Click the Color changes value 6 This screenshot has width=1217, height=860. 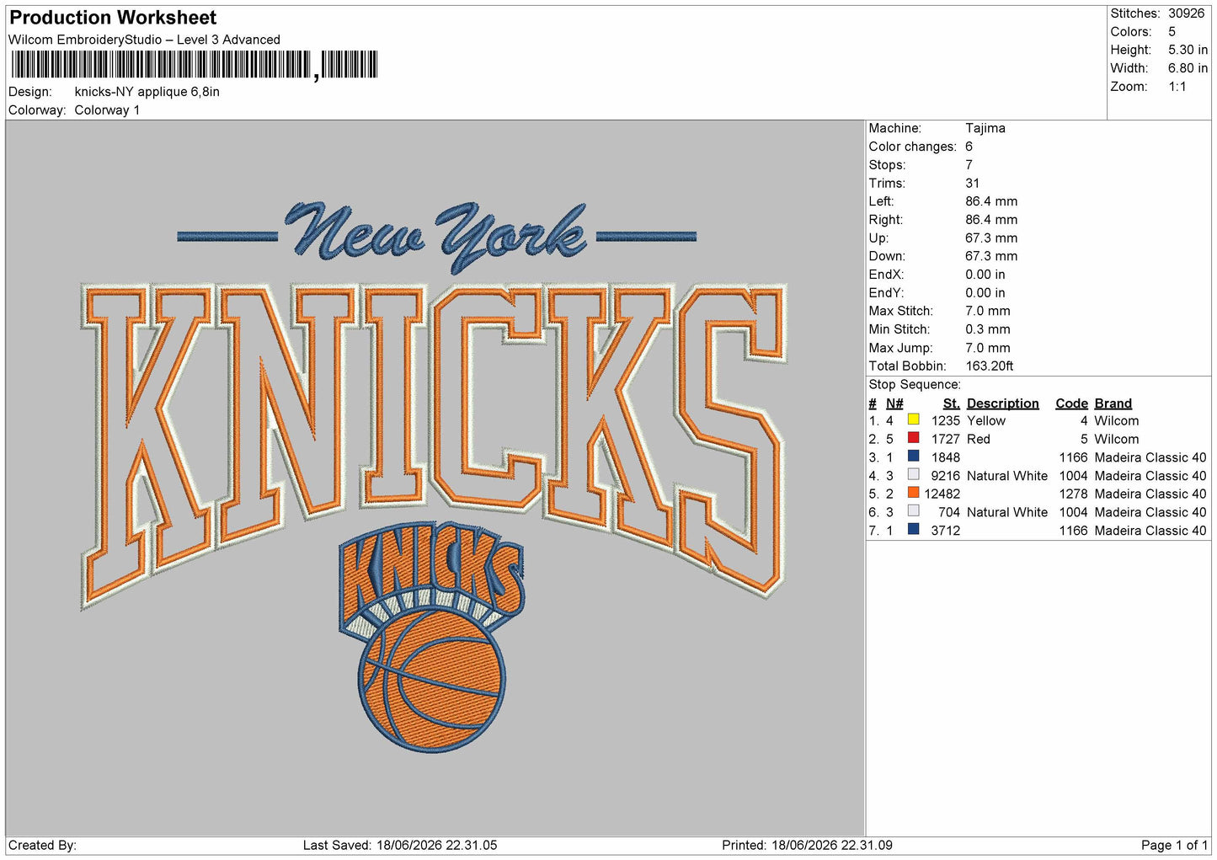pos(969,147)
